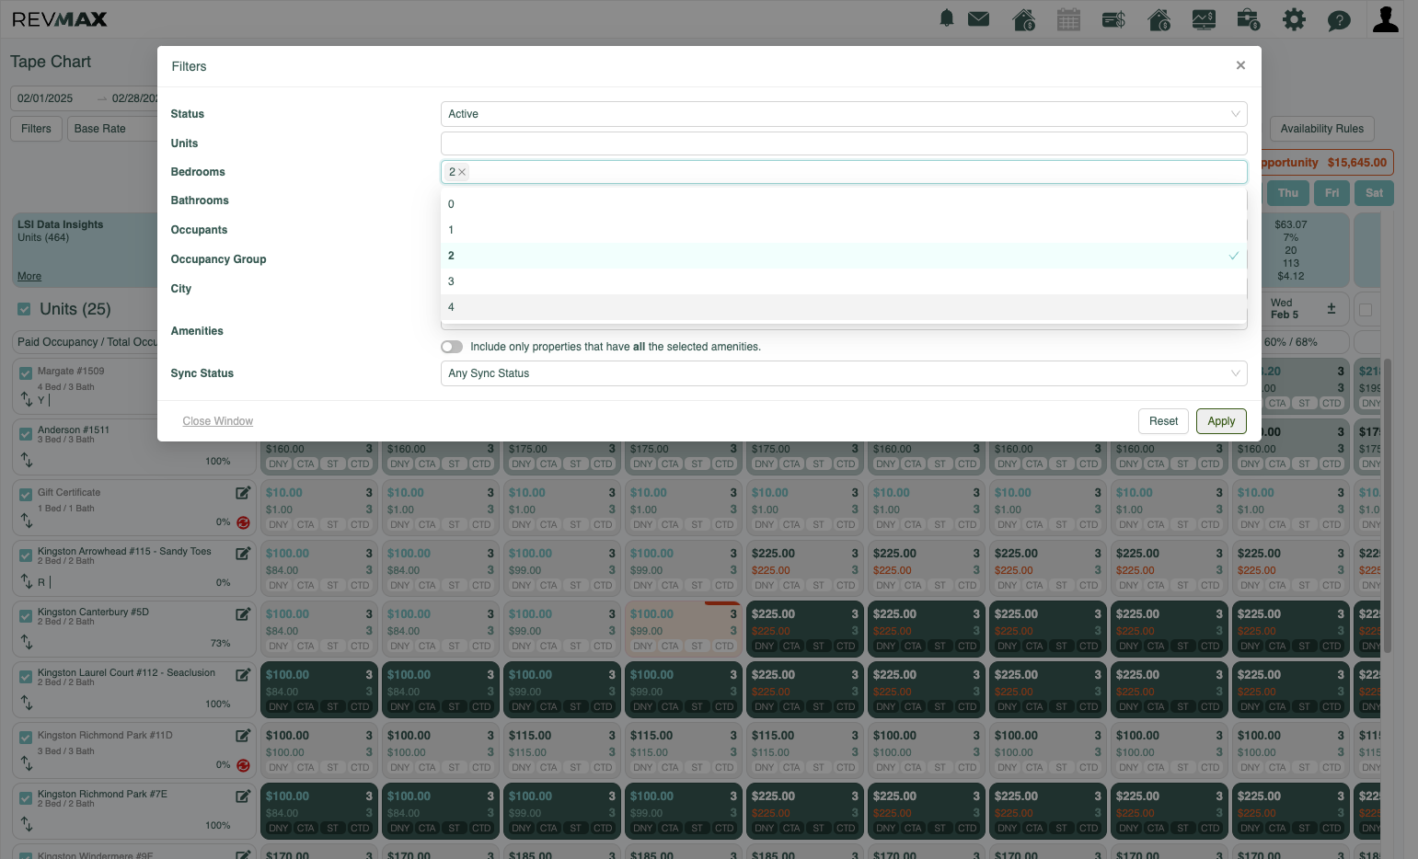The height and width of the screenshot is (859, 1418).
Task: Click edit icon for Kingston Richmond Park #7E
Action: click(243, 796)
